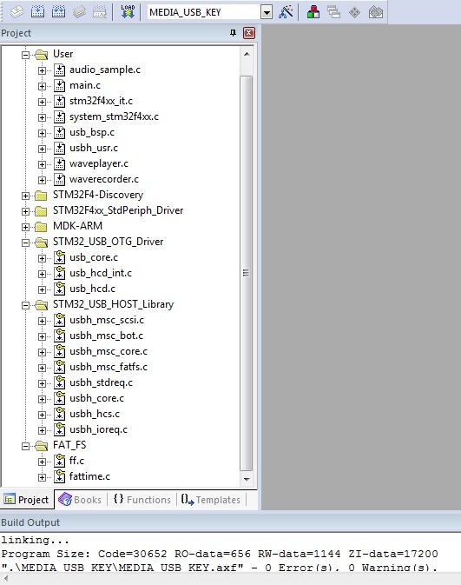This screenshot has width=461, height=585.
Task: Select usbh_stdreq.c file
Action: coord(101,382)
